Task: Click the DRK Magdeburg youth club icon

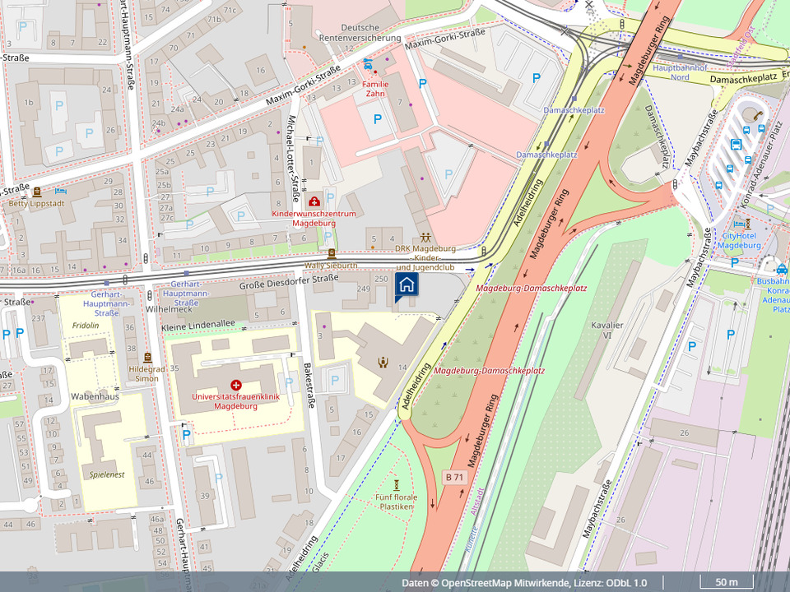Action: pos(425,238)
